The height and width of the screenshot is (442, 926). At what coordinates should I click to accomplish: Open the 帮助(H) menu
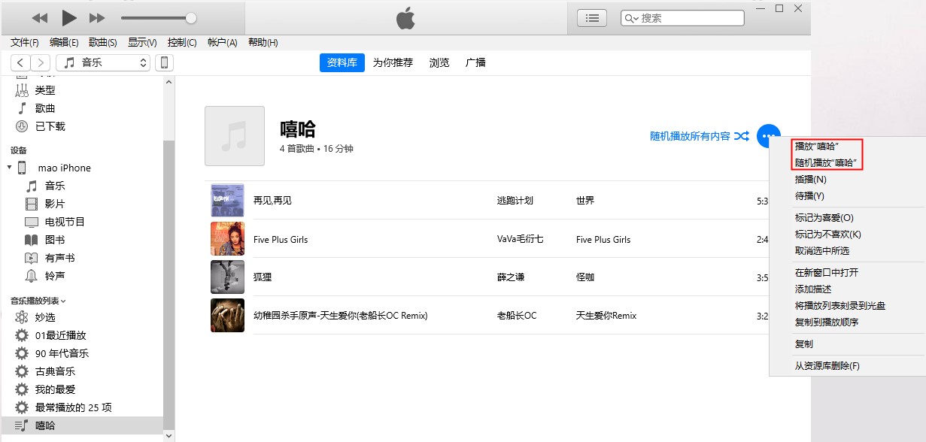pos(263,42)
